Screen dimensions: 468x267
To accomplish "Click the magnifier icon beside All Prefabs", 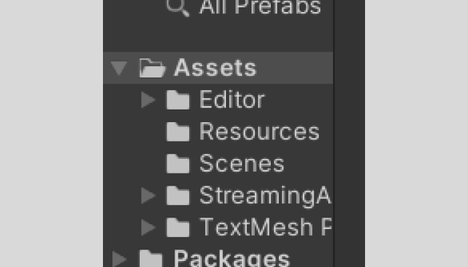I will (177, 8).
